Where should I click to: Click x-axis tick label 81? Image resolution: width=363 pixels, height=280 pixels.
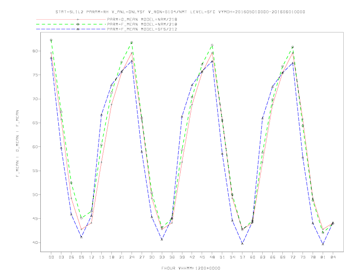323,257
